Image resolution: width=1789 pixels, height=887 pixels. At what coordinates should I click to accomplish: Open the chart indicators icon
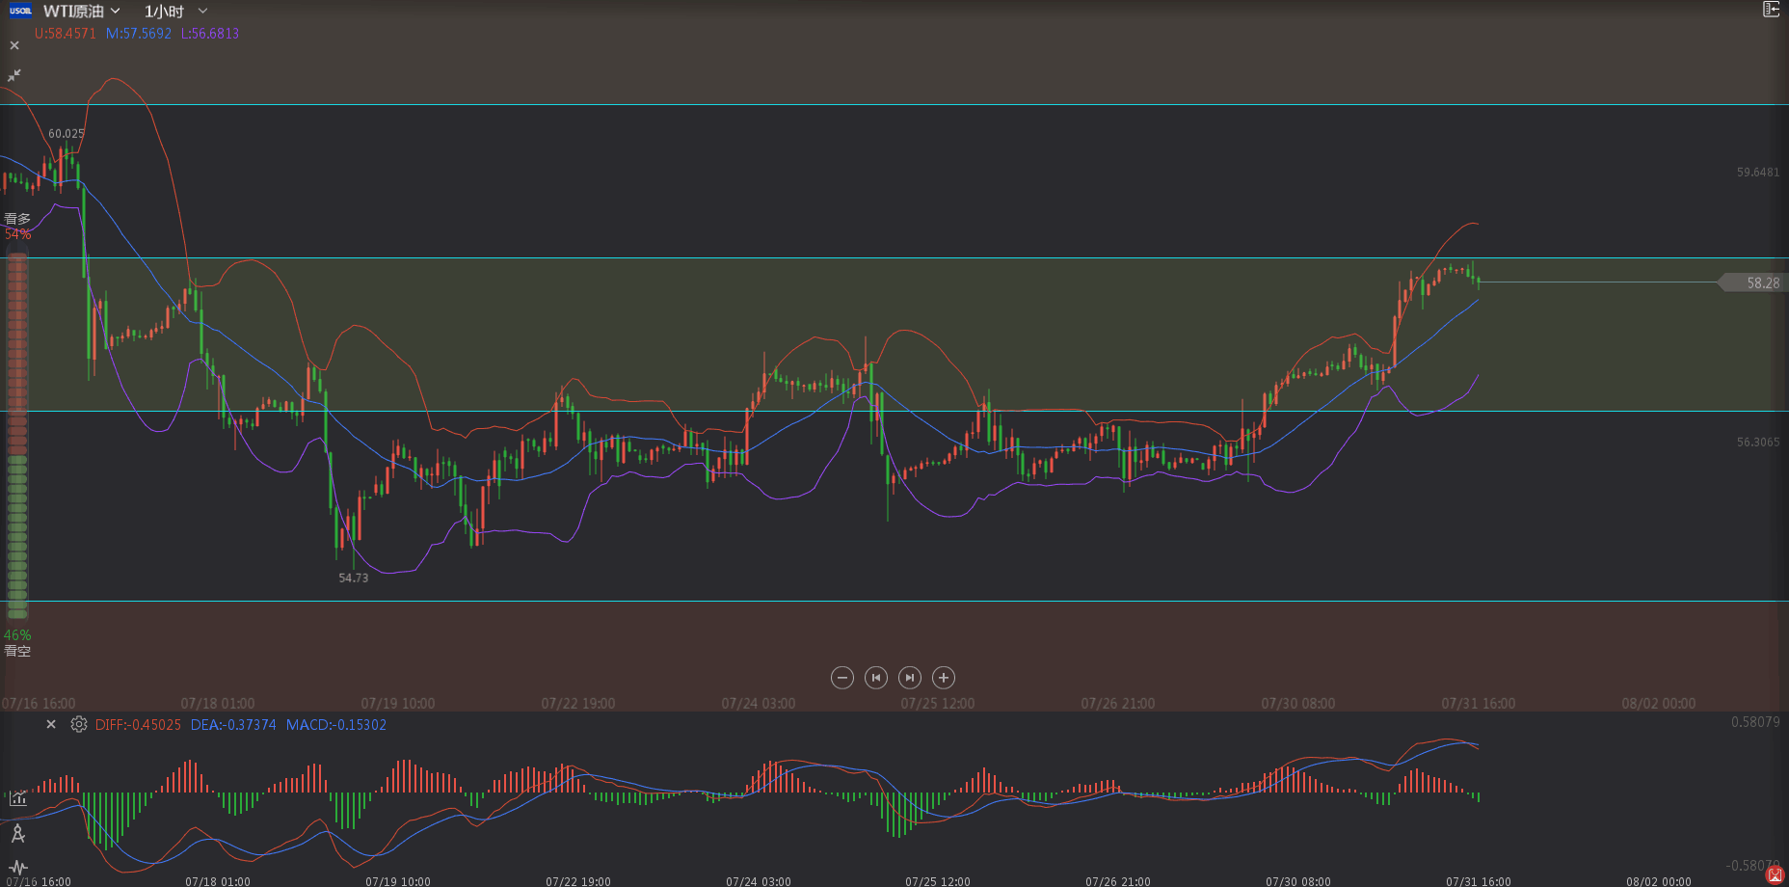coord(18,798)
